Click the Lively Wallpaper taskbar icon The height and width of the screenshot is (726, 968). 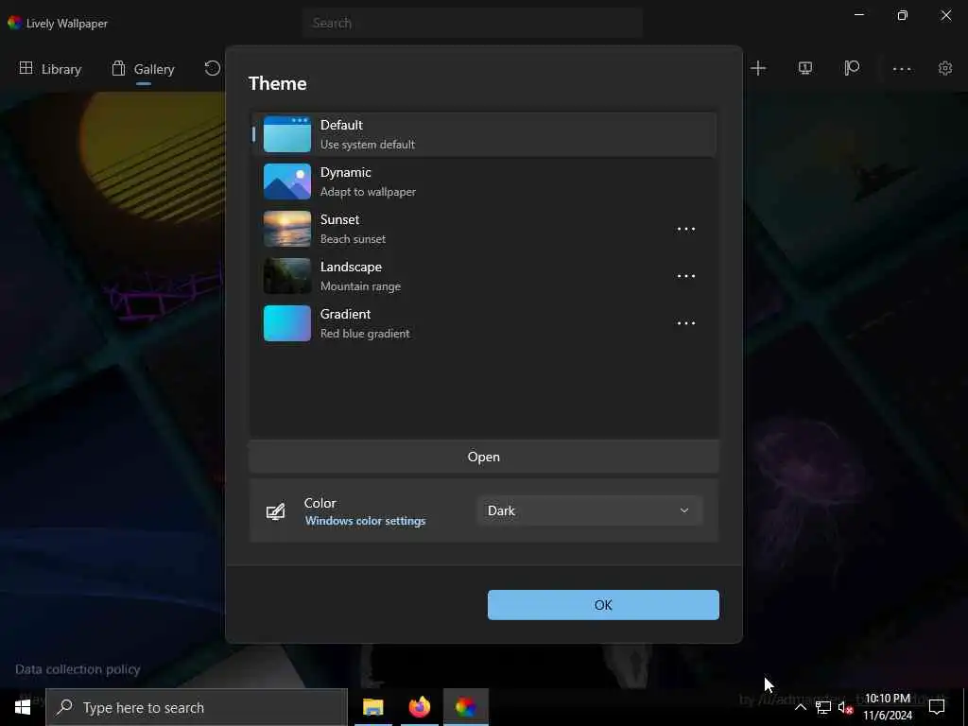(465, 707)
